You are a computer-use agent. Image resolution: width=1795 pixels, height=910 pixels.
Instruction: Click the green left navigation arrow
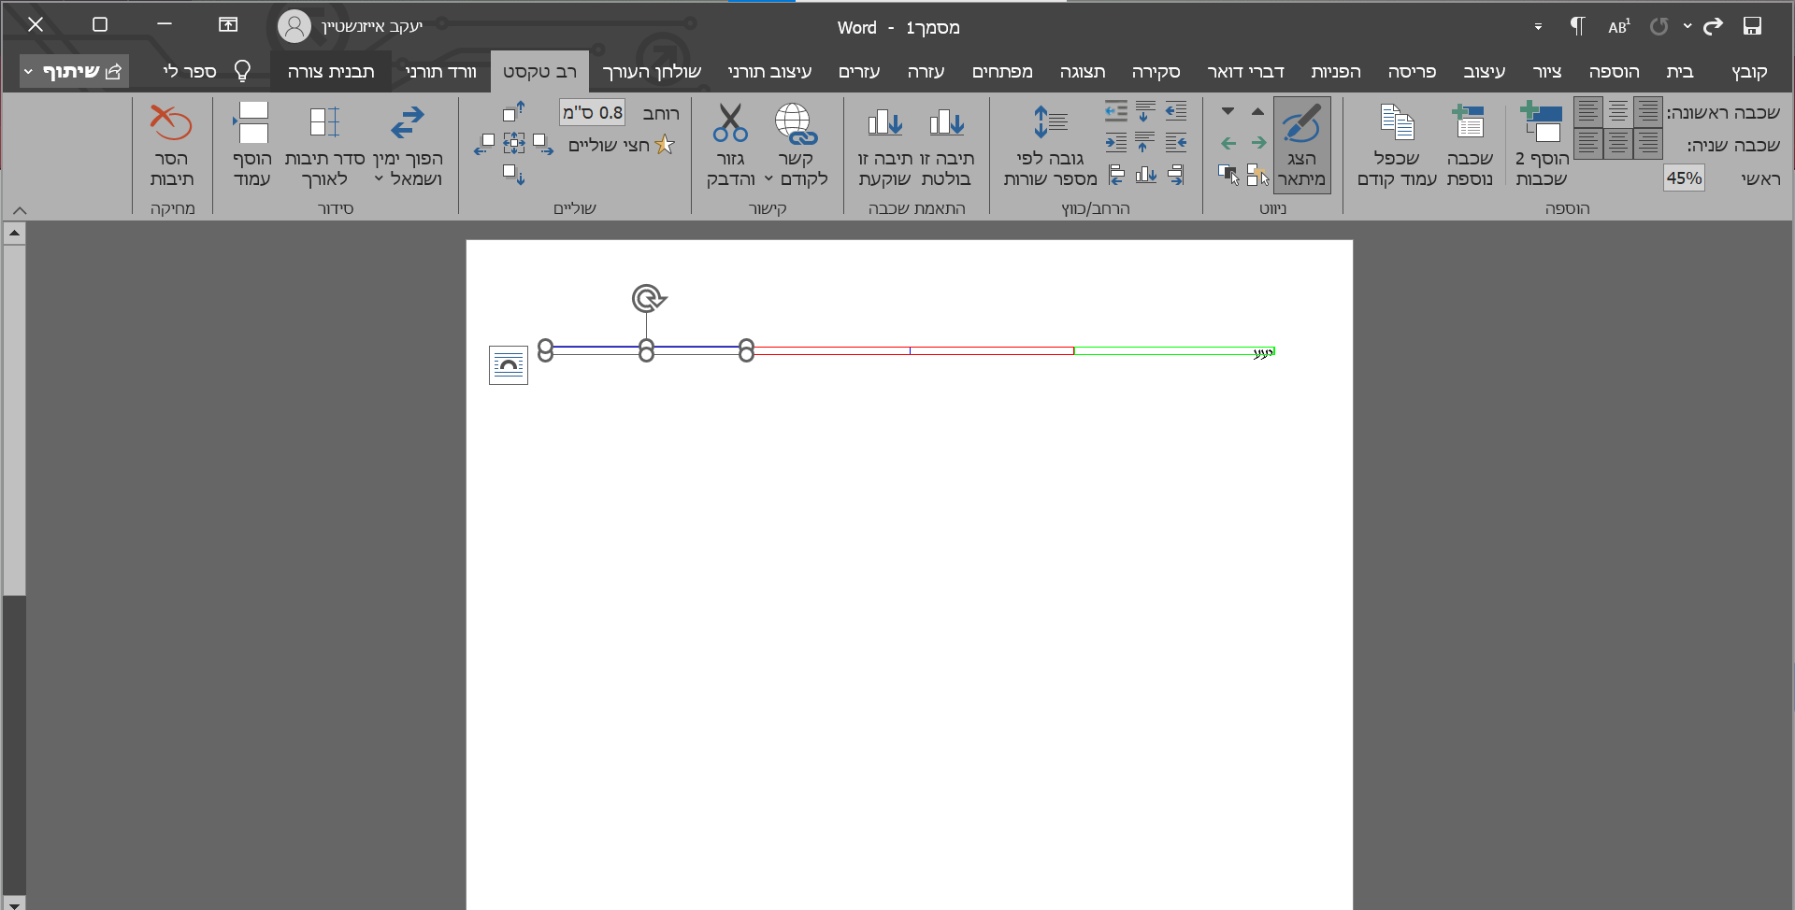point(1228,143)
